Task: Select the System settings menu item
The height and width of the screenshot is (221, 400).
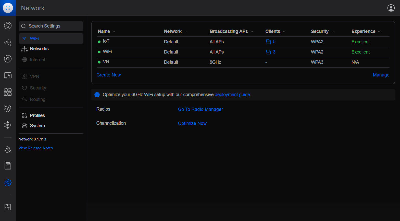Action: point(51,126)
